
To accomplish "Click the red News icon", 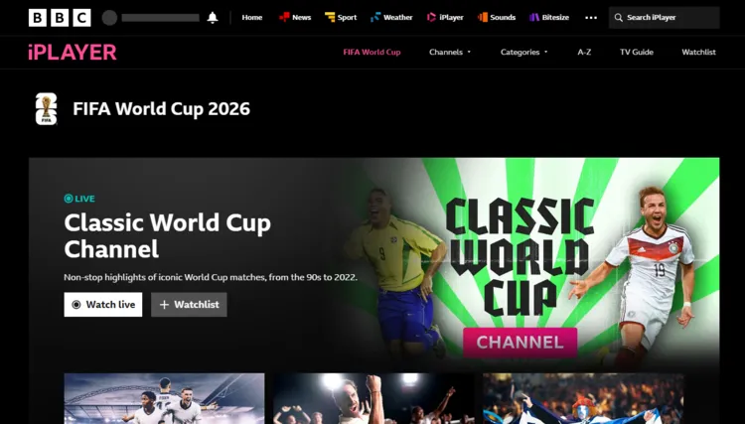I will click(284, 18).
